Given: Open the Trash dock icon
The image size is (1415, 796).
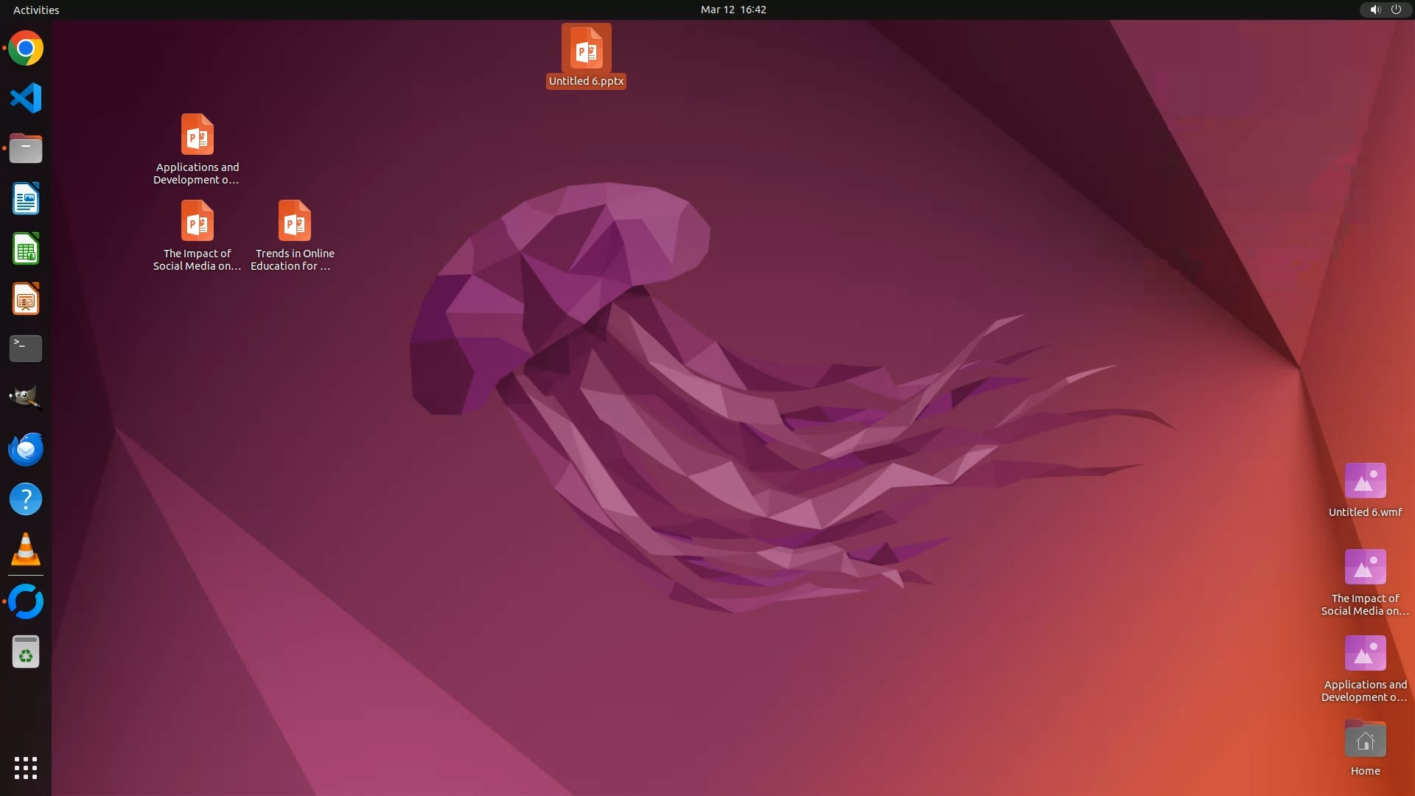Looking at the screenshot, I should [x=26, y=652].
